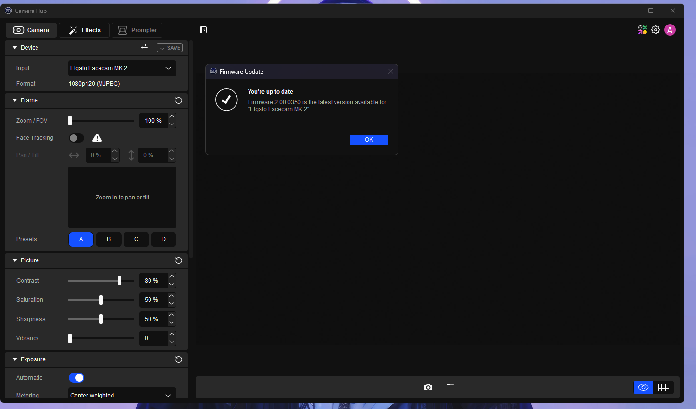Open the account avatar 'A'
696x409 pixels.
[x=670, y=30]
